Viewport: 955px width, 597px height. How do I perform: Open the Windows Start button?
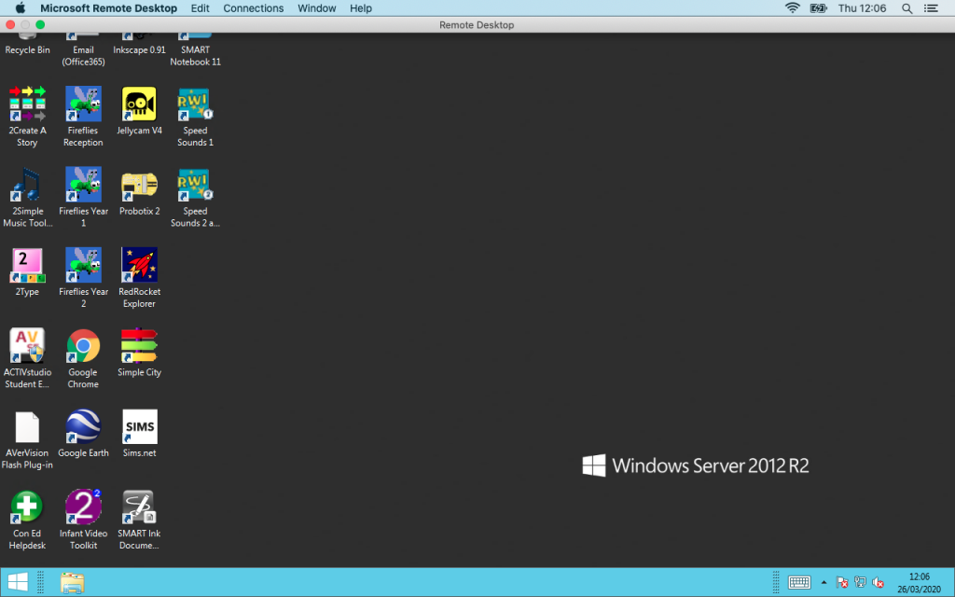coord(18,582)
